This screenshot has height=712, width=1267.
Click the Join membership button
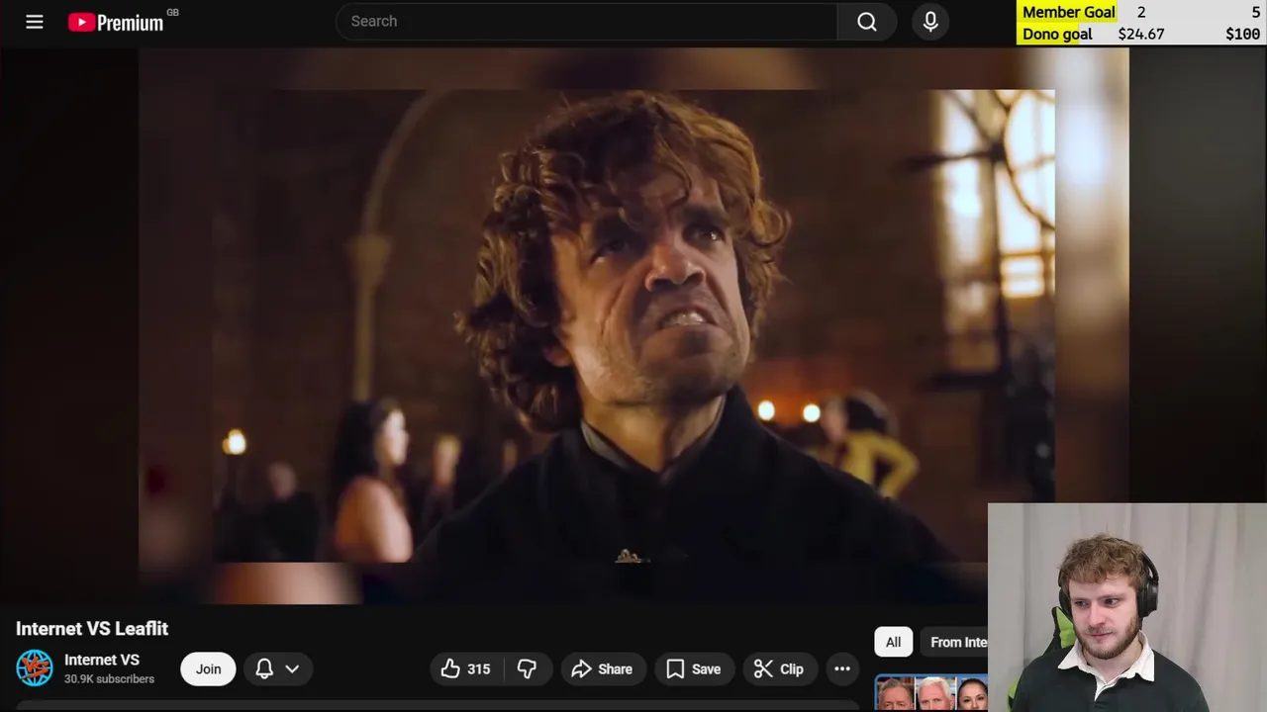click(x=208, y=668)
